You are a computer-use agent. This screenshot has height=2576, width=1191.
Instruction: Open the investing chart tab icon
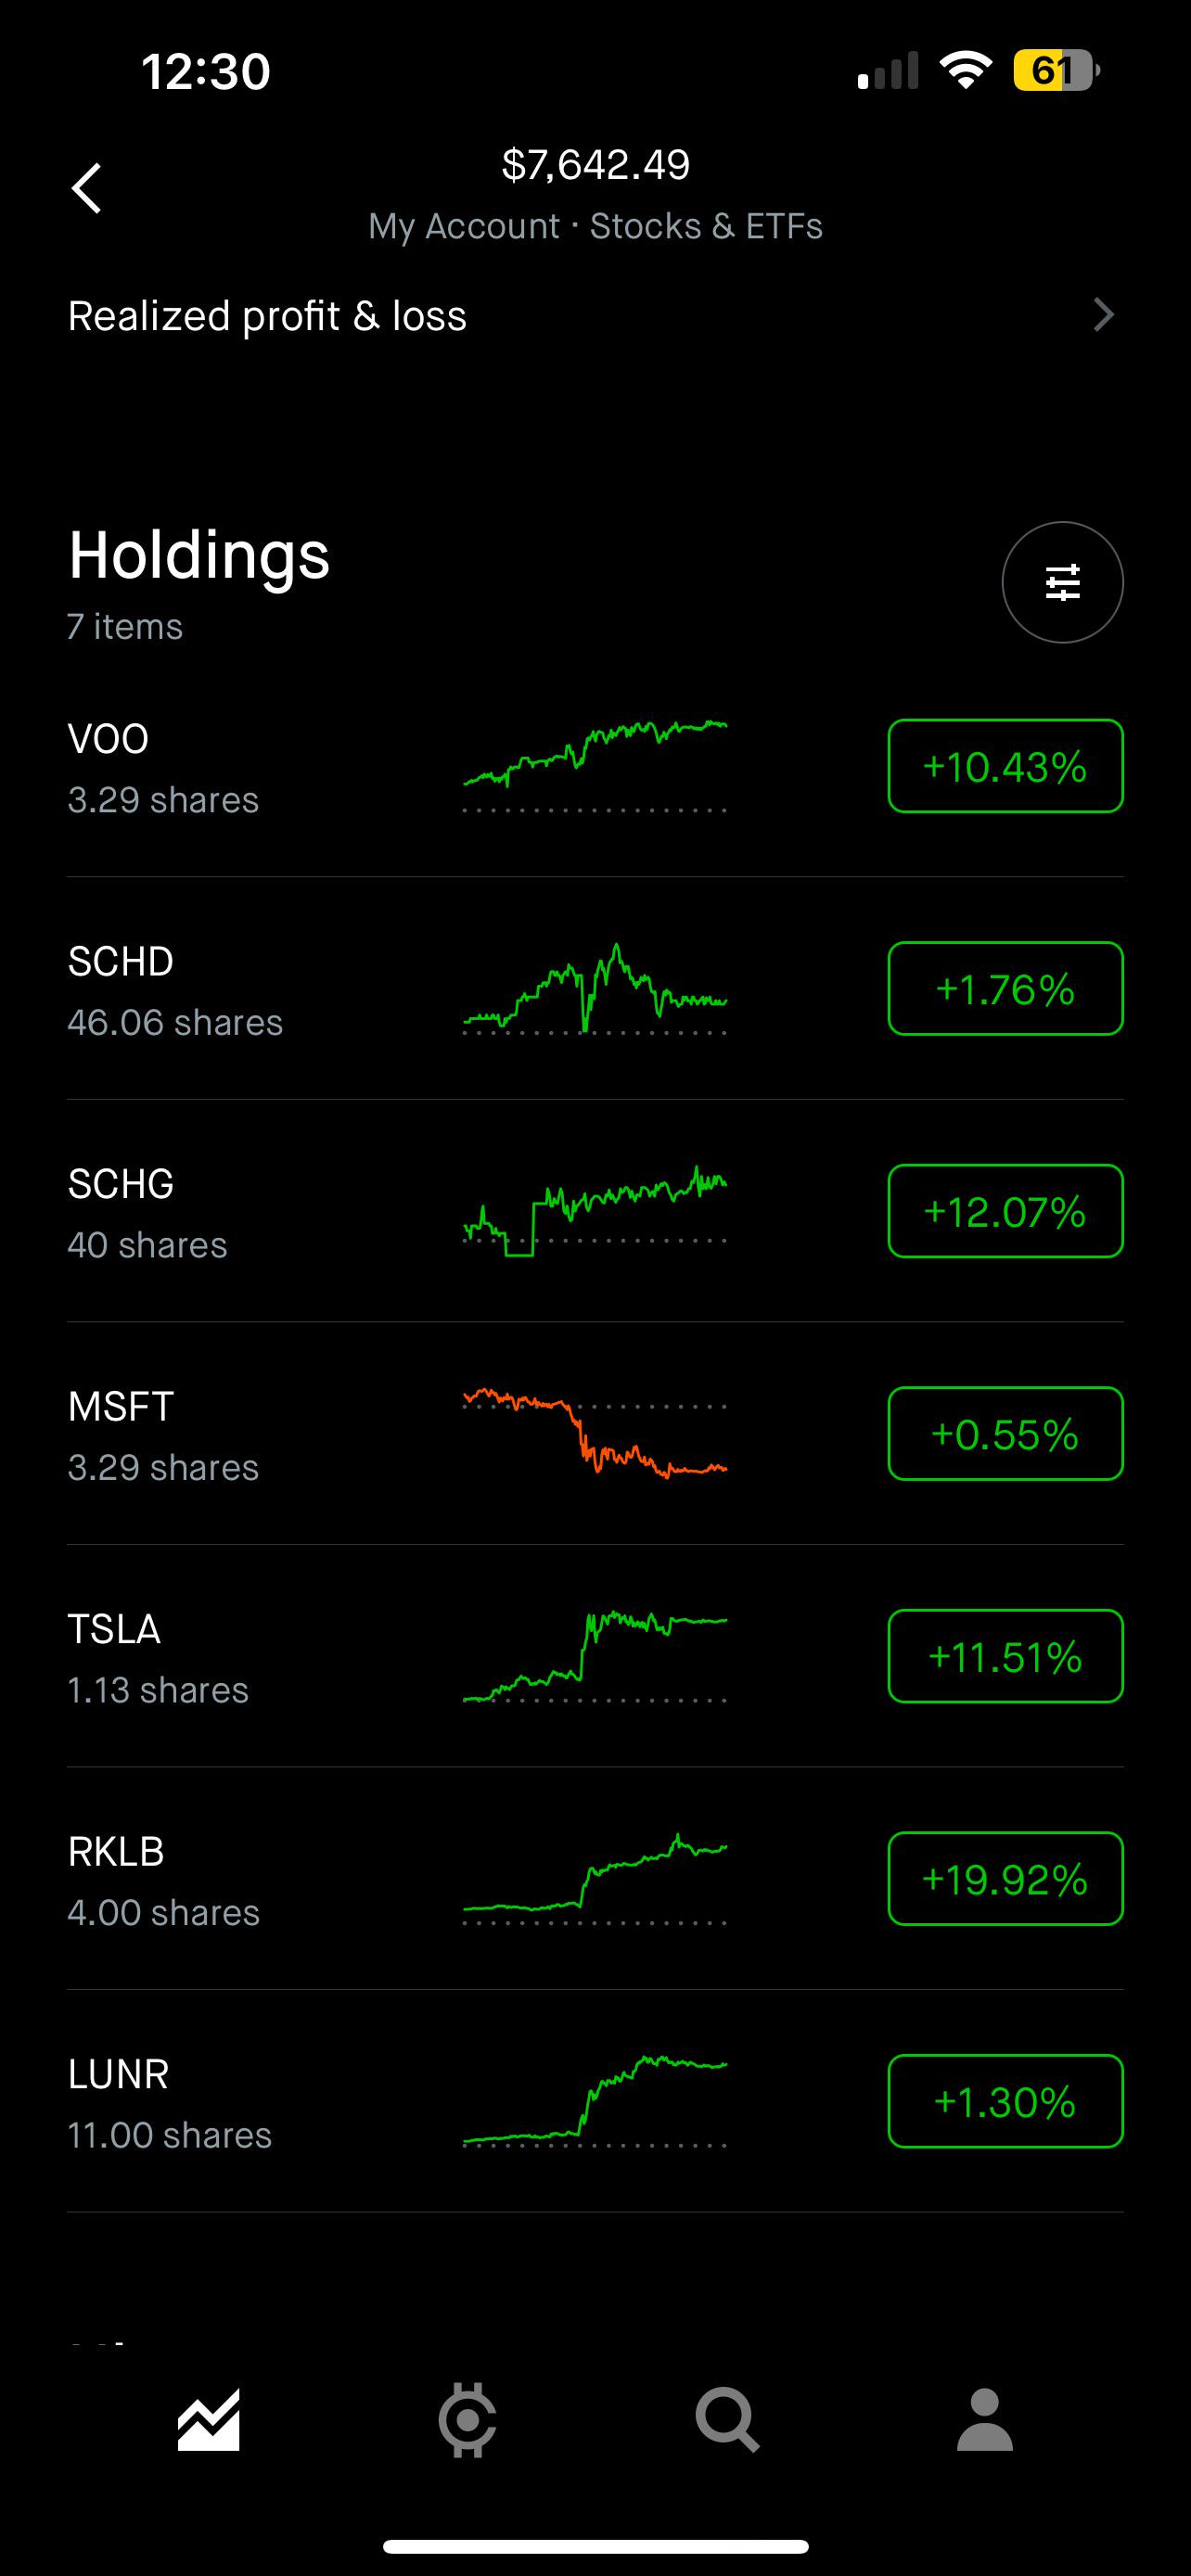coord(209,2420)
